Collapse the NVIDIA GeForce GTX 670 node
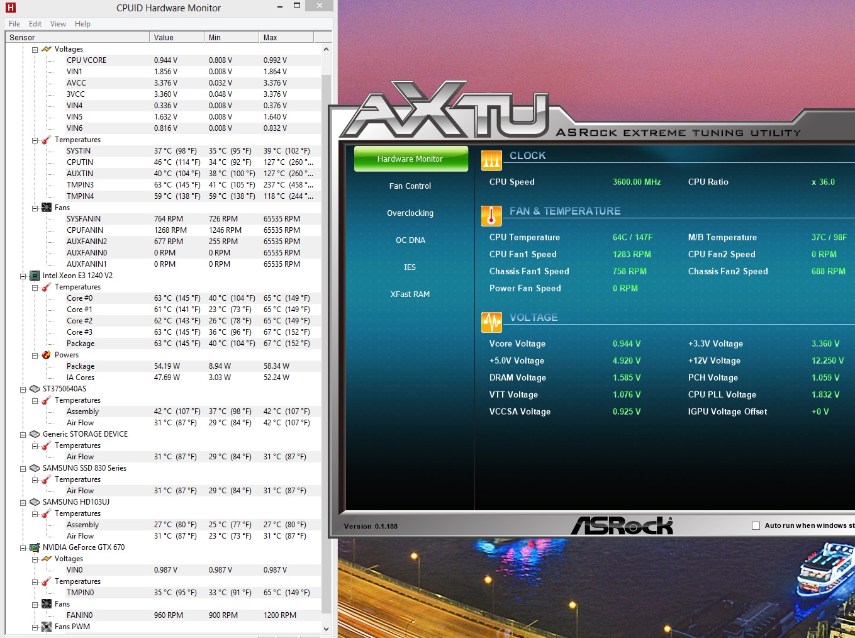 (23, 547)
